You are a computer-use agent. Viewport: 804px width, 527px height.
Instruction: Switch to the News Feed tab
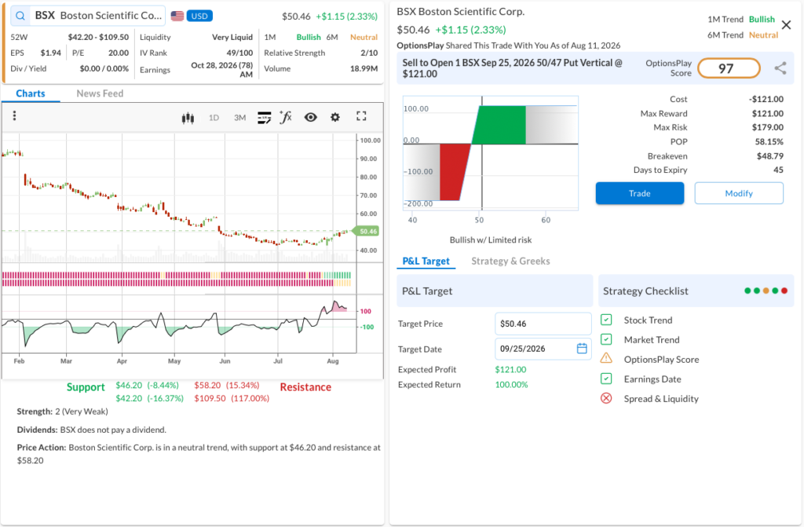tap(100, 93)
